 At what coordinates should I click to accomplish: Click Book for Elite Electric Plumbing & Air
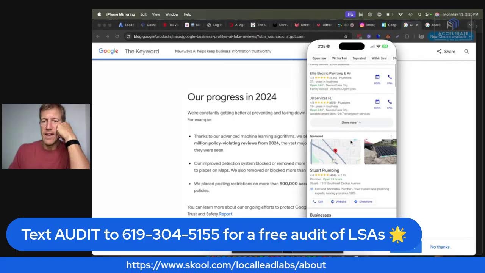tap(377, 79)
